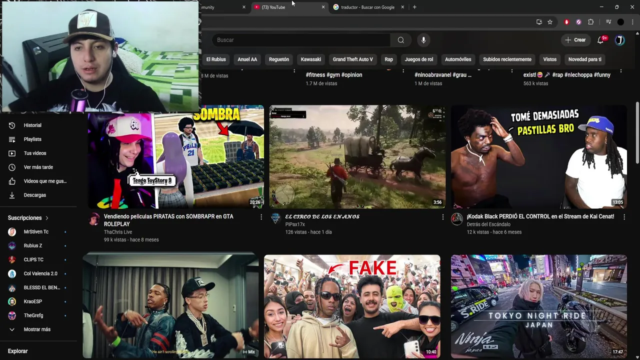Click the install app icon in address bar

pos(539,22)
